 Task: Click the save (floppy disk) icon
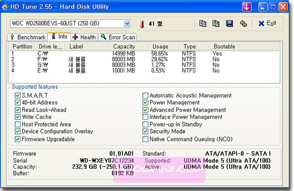click(x=230, y=24)
